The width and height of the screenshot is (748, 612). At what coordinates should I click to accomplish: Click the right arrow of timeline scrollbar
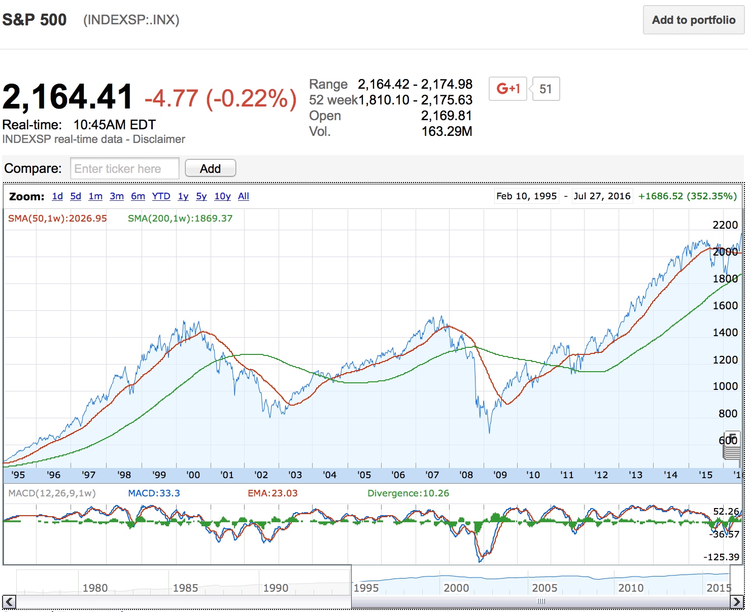click(x=736, y=602)
